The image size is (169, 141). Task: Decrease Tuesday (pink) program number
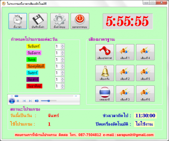coord(63,55)
